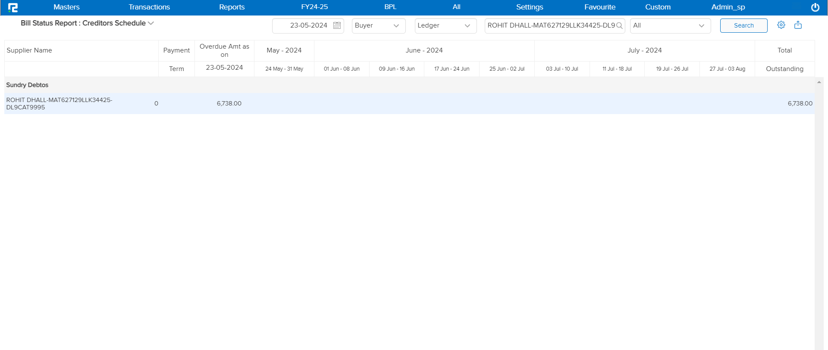
Task: Open the Transactions menu
Action: [x=149, y=7]
